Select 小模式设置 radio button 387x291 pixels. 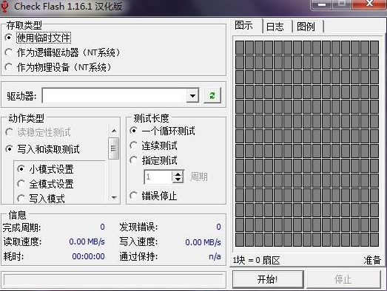click(x=45, y=169)
